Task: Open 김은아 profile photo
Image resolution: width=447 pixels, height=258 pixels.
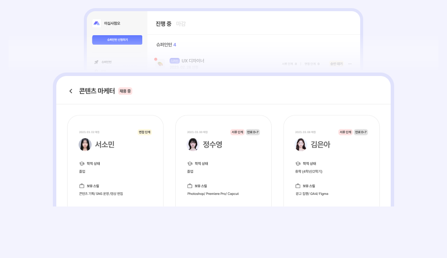Action: coord(301,144)
